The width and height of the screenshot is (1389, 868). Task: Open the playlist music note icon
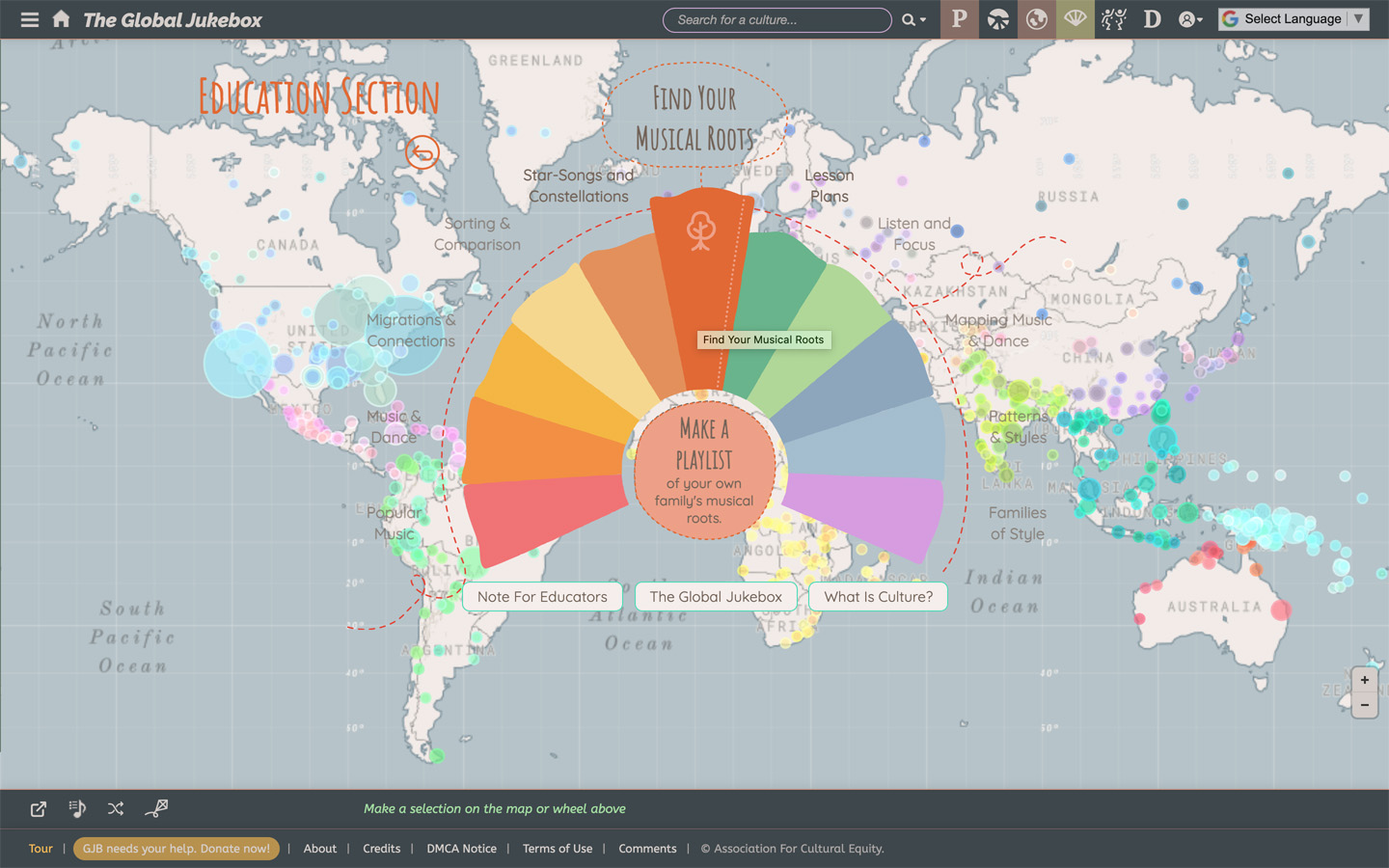point(77,808)
